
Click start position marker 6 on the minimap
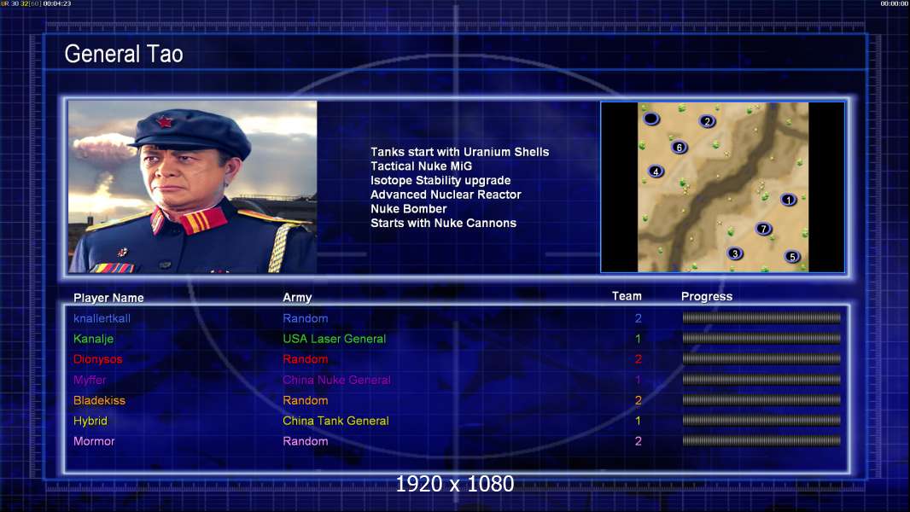[x=679, y=148]
